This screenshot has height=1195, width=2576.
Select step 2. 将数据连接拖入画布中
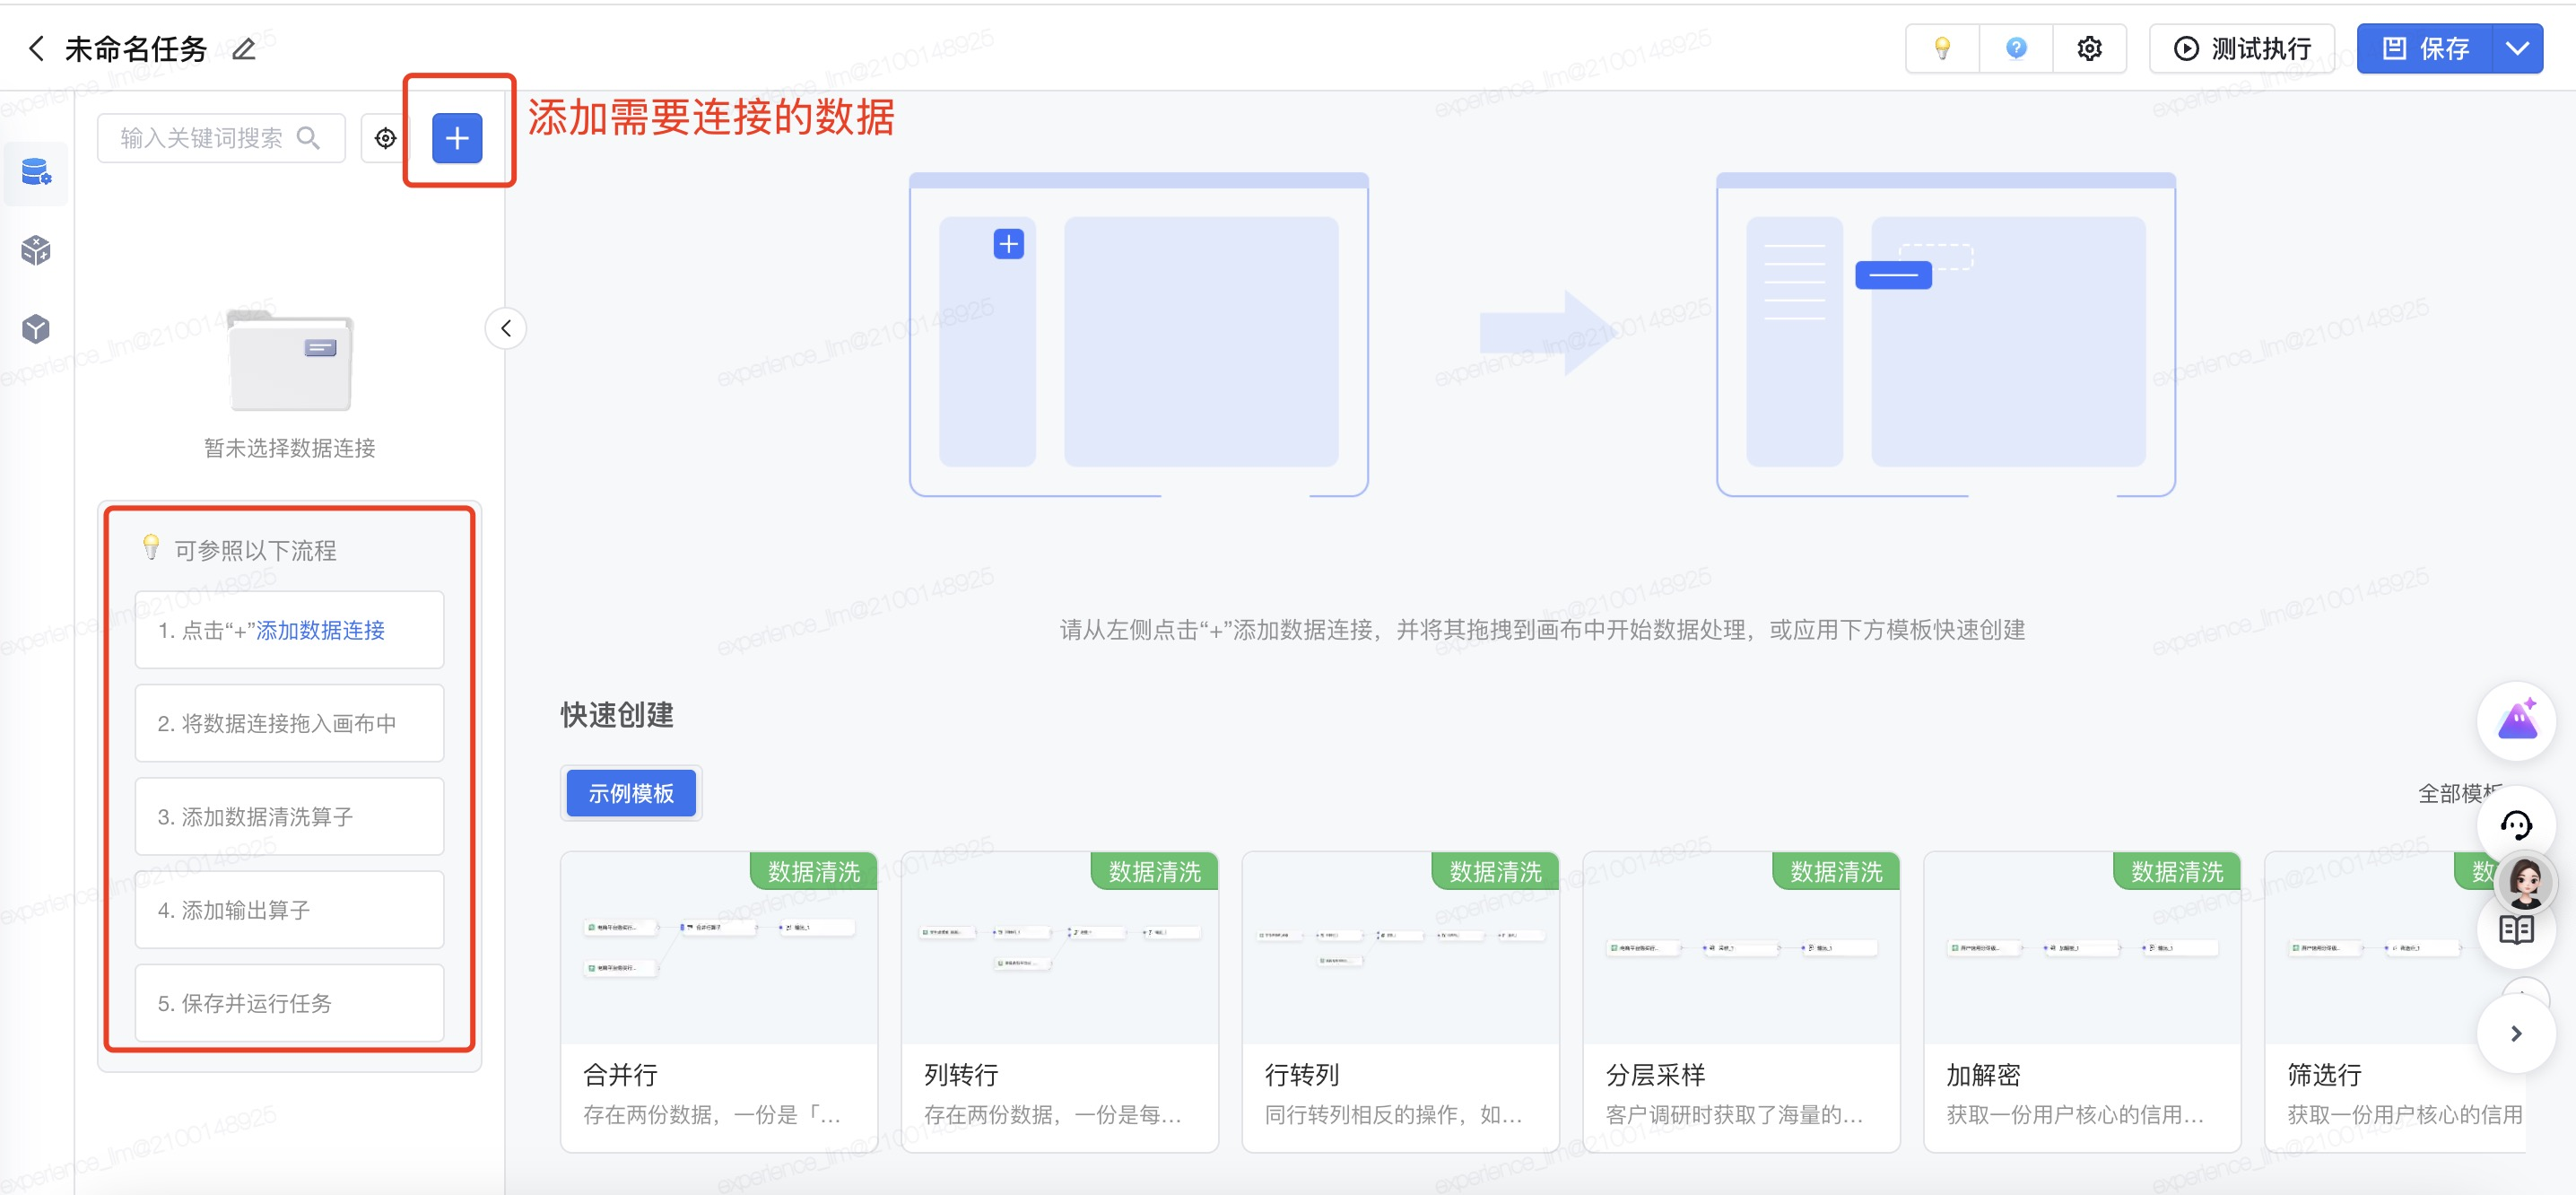point(289,723)
